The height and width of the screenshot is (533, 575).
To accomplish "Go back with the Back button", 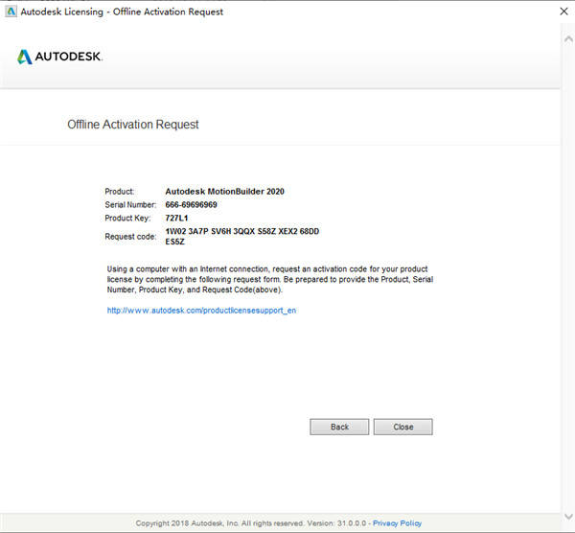I will pos(339,427).
